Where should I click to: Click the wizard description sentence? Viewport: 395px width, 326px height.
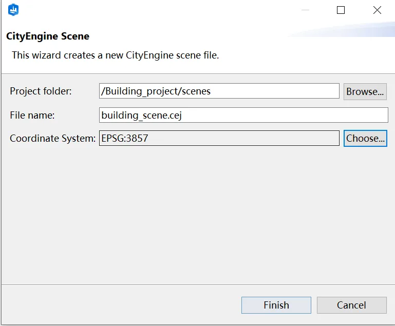point(116,55)
